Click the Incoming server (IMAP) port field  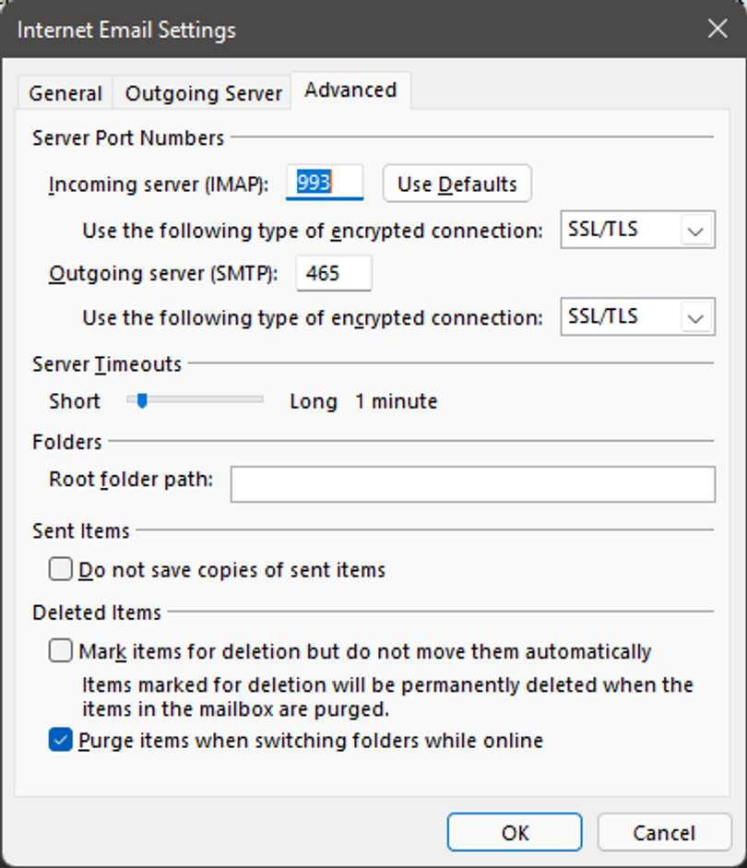coord(325,184)
